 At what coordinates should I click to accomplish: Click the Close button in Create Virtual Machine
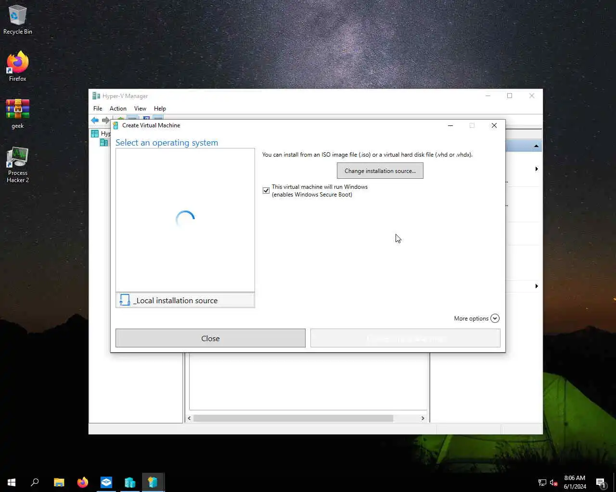(x=210, y=338)
